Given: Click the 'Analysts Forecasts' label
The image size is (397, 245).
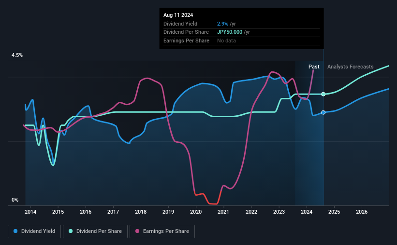Looking at the screenshot, I should pyautogui.click(x=350, y=67).
